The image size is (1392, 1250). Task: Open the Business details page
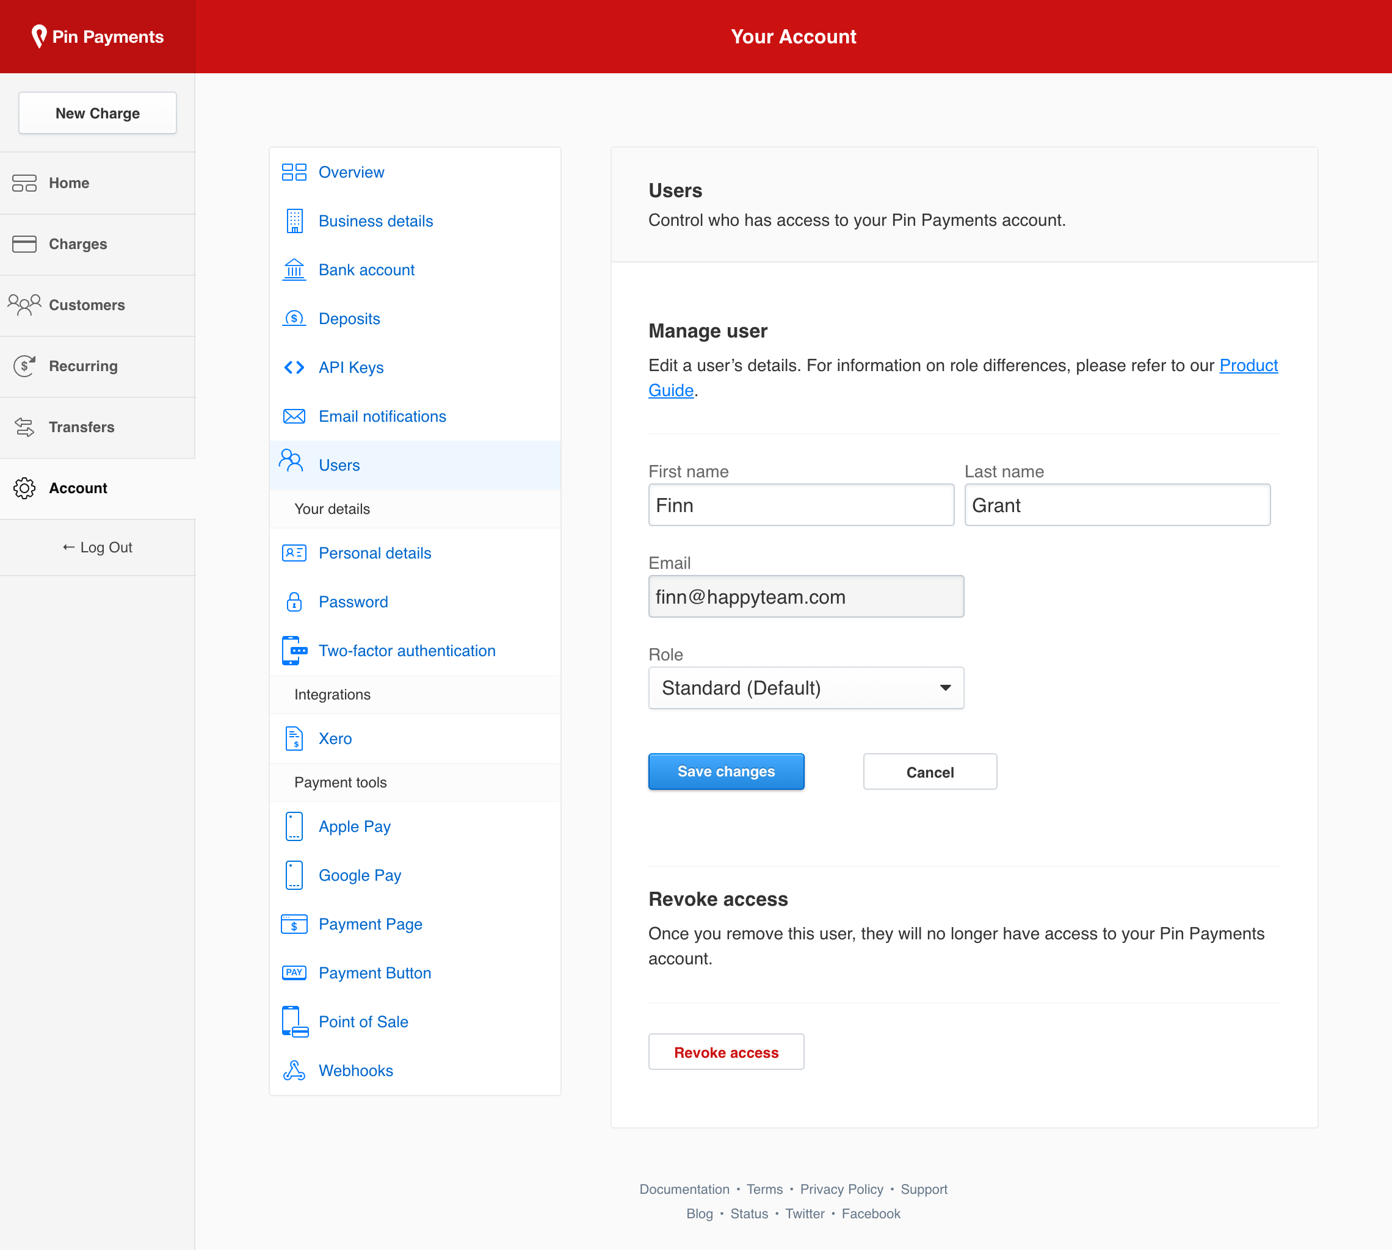point(415,220)
